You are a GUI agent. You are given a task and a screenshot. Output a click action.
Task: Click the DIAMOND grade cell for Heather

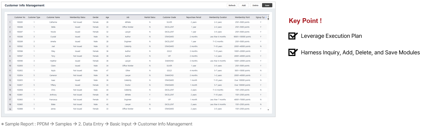169,61
